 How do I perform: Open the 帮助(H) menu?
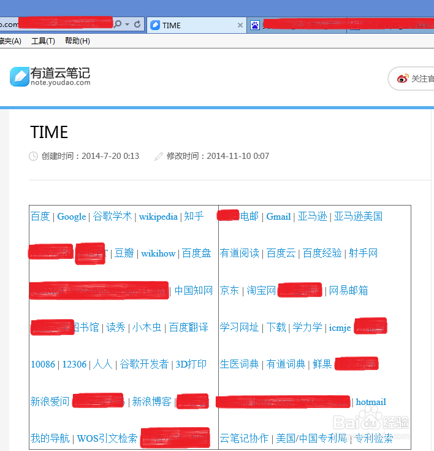tap(77, 41)
